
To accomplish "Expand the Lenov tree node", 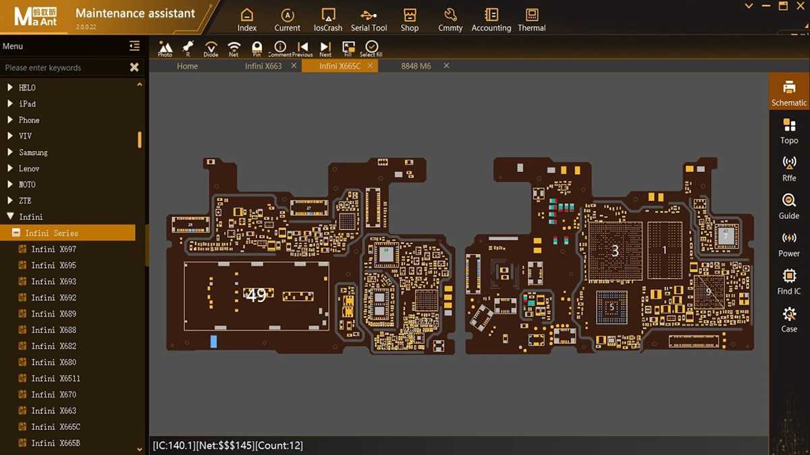I will tap(10, 169).
